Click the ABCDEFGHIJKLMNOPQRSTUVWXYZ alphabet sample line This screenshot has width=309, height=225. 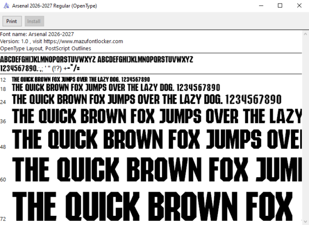(x=97, y=60)
